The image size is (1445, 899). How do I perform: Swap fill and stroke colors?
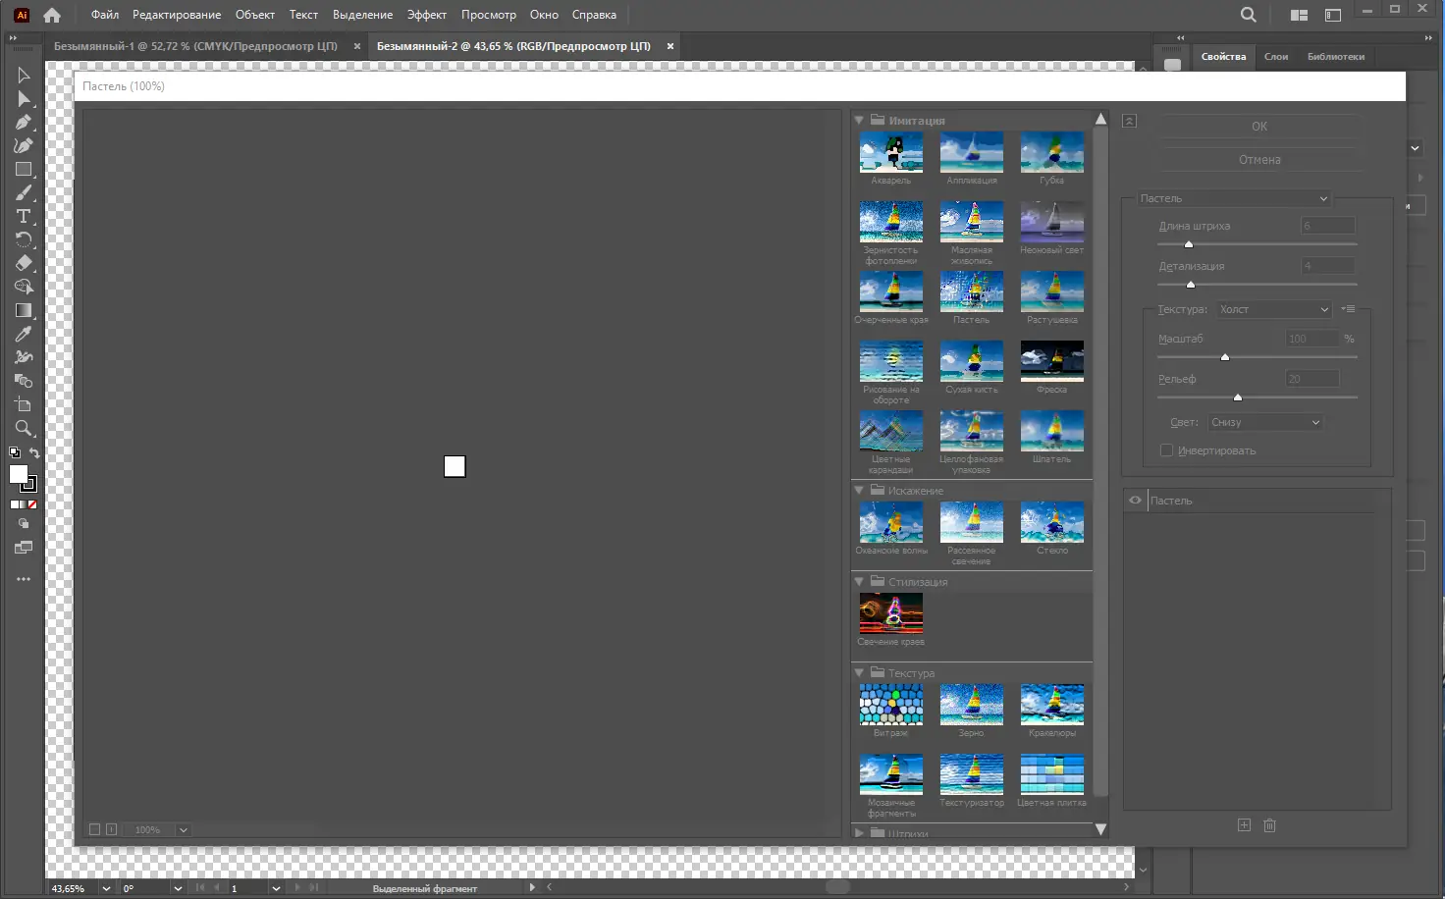coord(34,453)
